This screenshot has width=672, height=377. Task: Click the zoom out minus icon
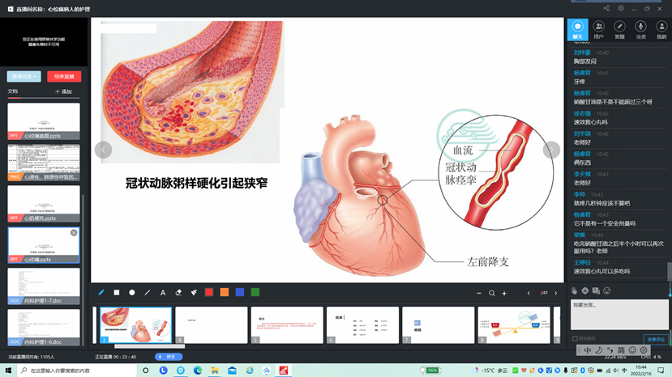coord(479,294)
